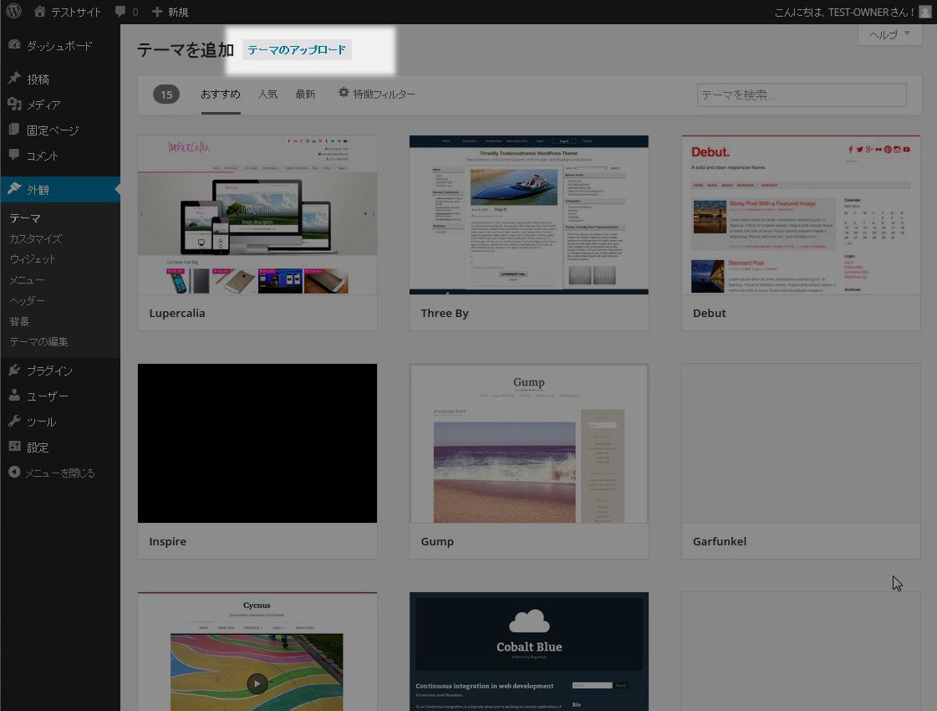Image resolution: width=937 pixels, height=711 pixels.
Task: Collapse sidebar with メニューを閉じる
Action: (x=59, y=473)
